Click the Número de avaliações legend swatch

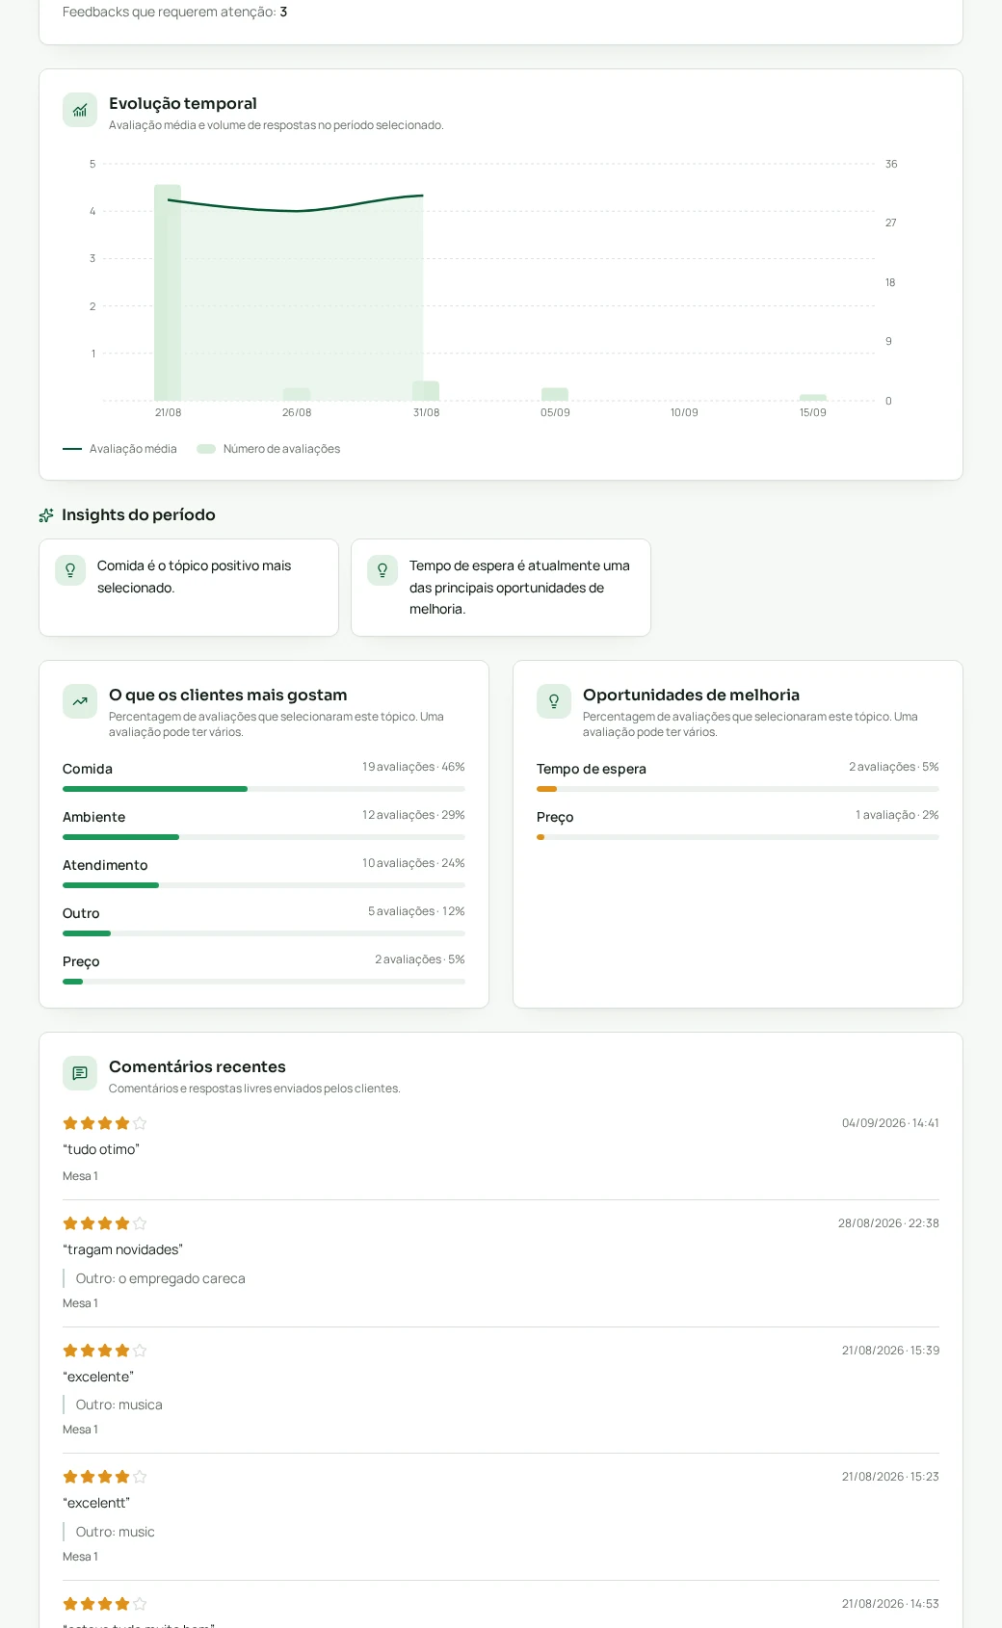[206, 449]
